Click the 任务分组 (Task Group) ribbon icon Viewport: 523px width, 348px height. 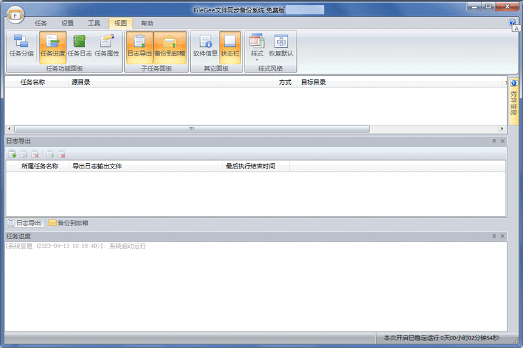pos(21,46)
